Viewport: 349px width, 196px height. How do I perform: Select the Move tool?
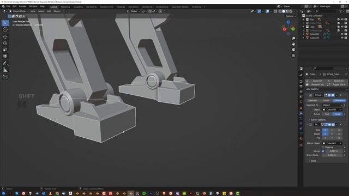tap(5, 36)
